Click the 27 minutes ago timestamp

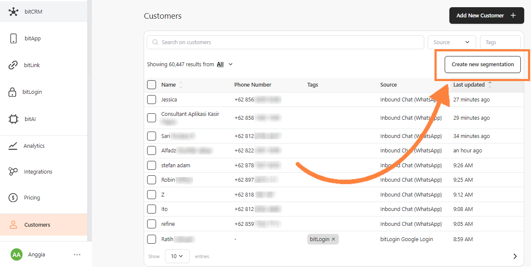coord(471,100)
